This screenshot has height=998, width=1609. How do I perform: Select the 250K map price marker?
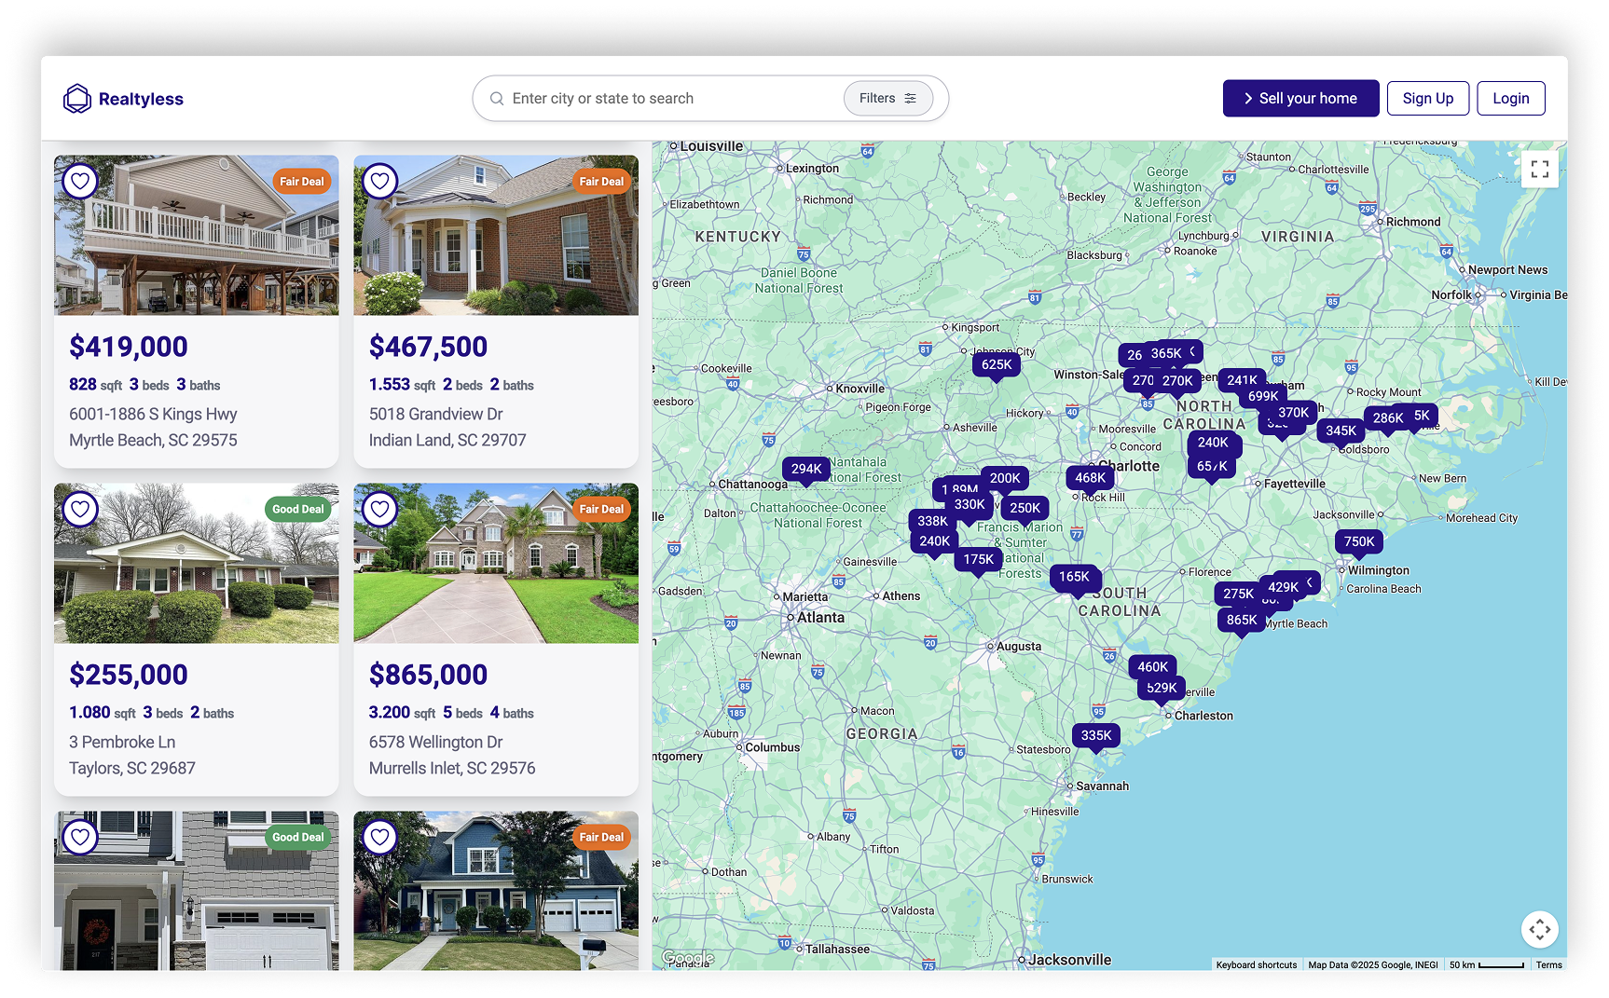coord(1025,509)
